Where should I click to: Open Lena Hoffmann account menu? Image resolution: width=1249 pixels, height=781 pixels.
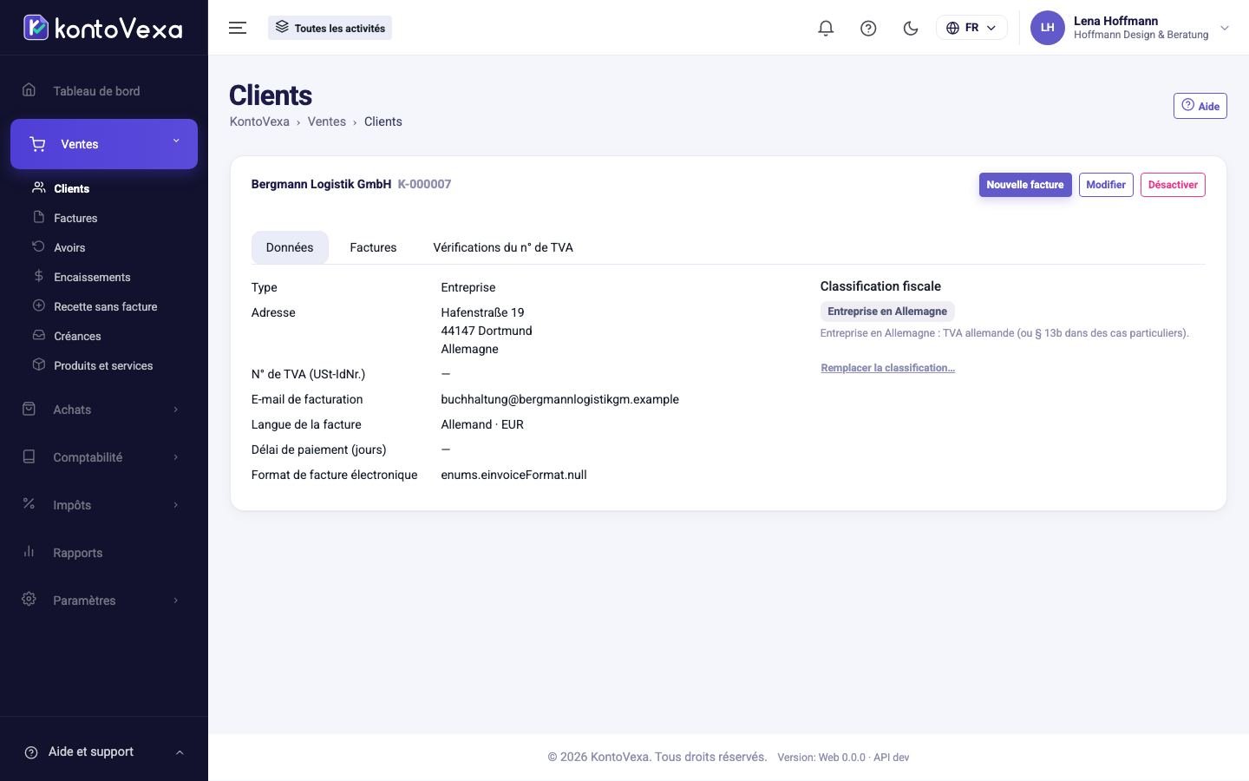pyautogui.click(x=1130, y=28)
